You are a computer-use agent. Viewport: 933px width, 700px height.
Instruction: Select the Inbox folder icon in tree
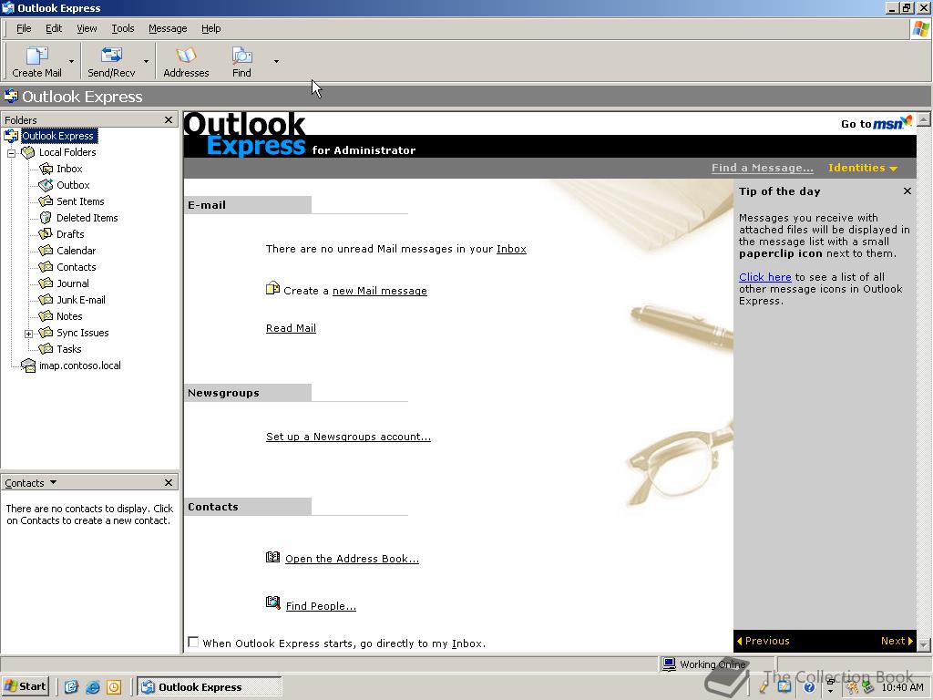(46, 169)
